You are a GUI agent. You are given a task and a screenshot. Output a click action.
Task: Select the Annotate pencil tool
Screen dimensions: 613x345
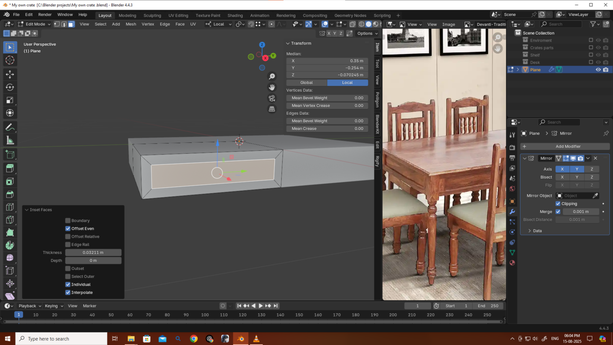pyautogui.click(x=10, y=127)
